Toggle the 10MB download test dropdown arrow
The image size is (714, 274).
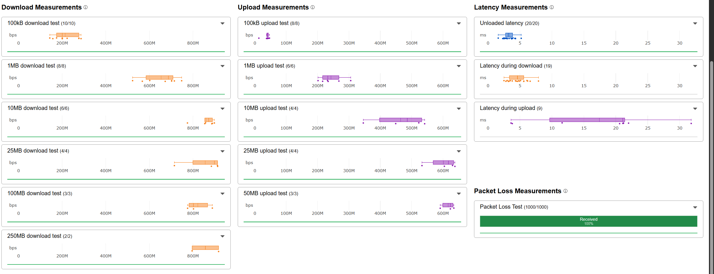(x=223, y=109)
